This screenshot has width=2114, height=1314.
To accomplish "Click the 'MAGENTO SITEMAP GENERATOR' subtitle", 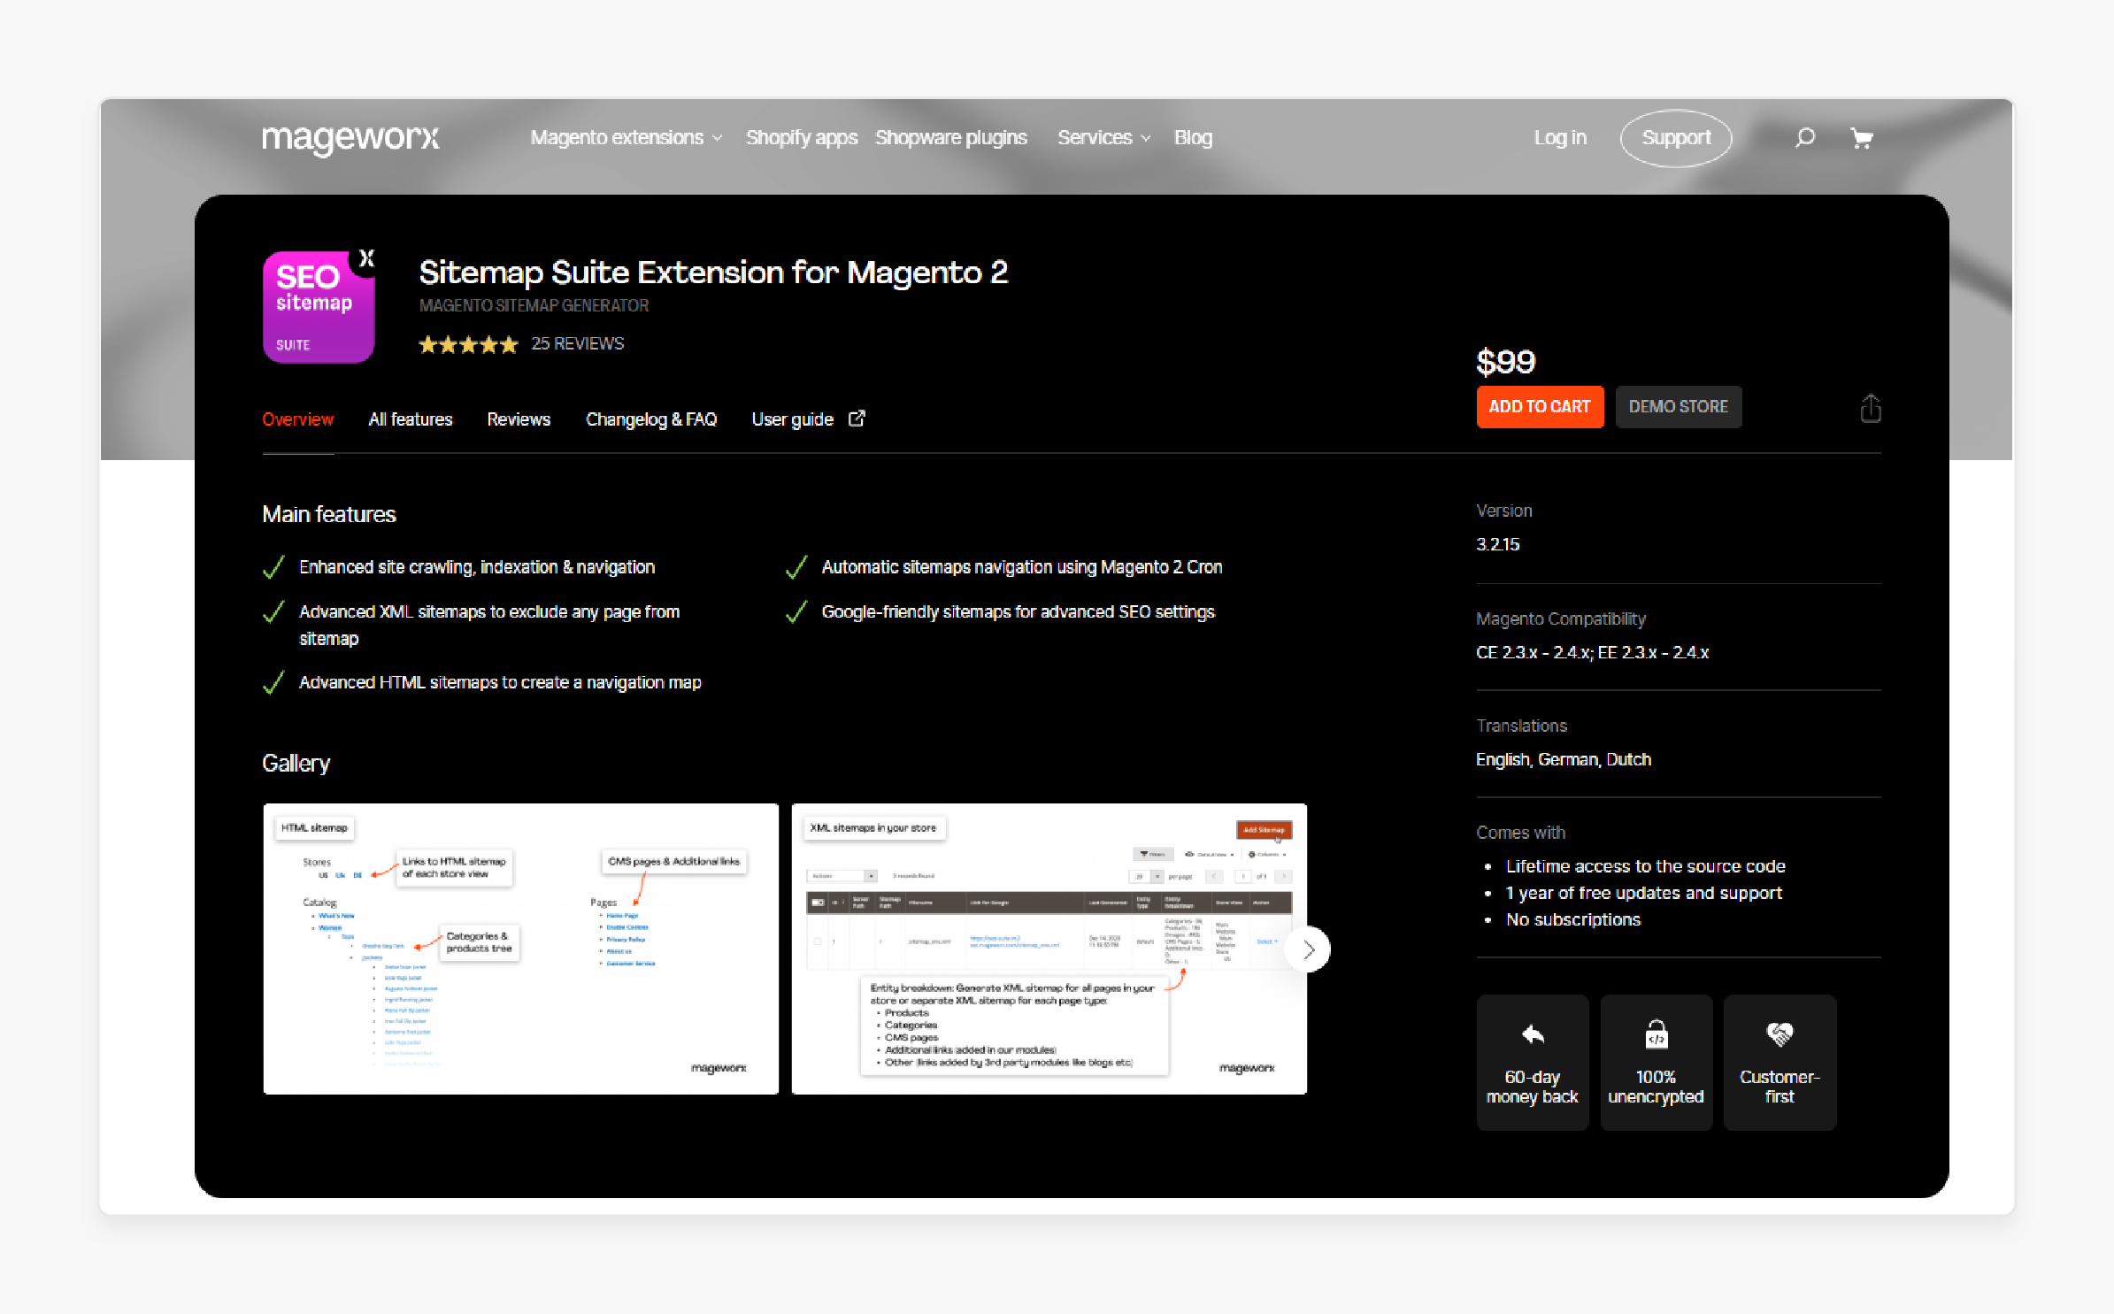I will pyautogui.click(x=534, y=306).
